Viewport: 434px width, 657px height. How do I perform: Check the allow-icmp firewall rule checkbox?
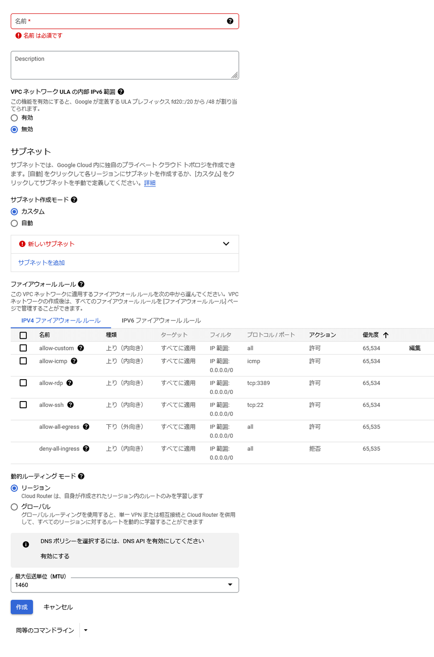click(x=23, y=361)
